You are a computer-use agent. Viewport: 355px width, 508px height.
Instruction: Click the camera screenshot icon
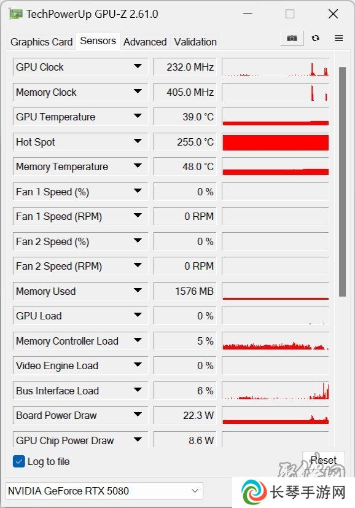click(x=292, y=38)
